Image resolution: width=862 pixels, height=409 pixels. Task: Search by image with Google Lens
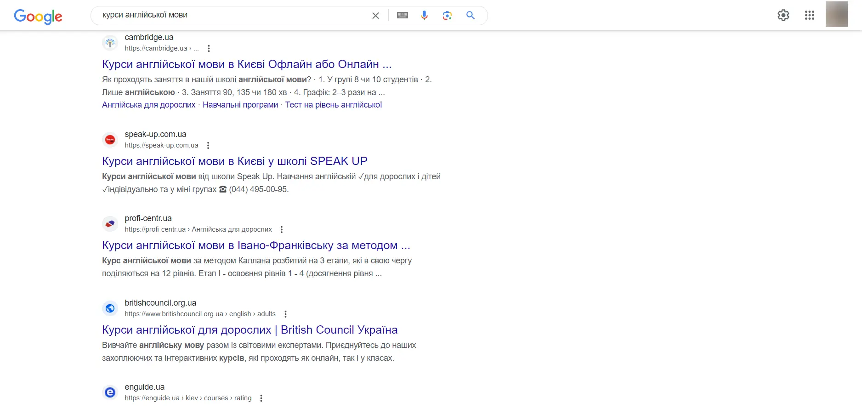point(447,16)
